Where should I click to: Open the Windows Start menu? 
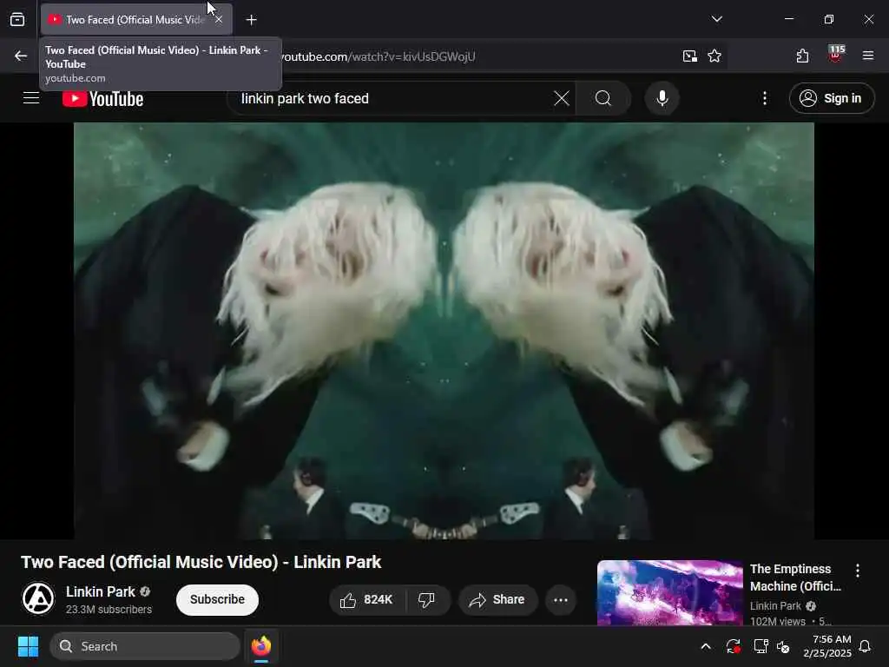pos(28,646)
